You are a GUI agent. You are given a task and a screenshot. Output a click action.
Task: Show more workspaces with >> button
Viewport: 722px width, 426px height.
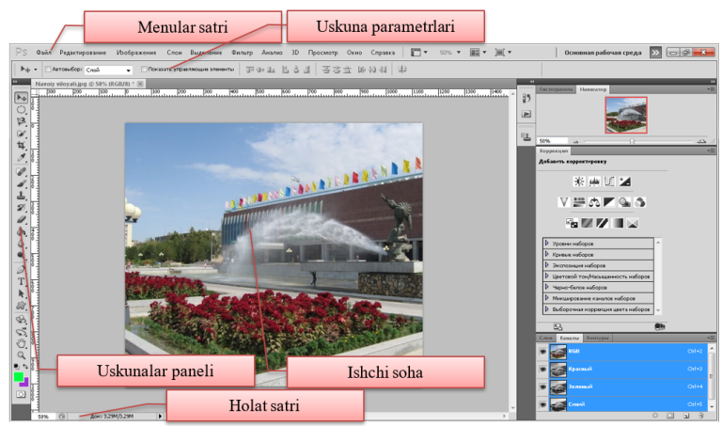[655, 53]
